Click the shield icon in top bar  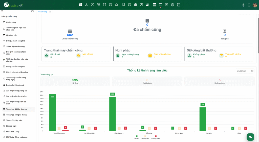coord(104,5)
